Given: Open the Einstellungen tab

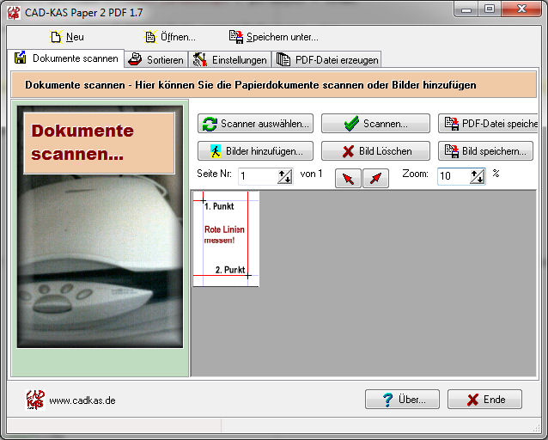Looking at the screenshot, I should click(x=229, y=59).
